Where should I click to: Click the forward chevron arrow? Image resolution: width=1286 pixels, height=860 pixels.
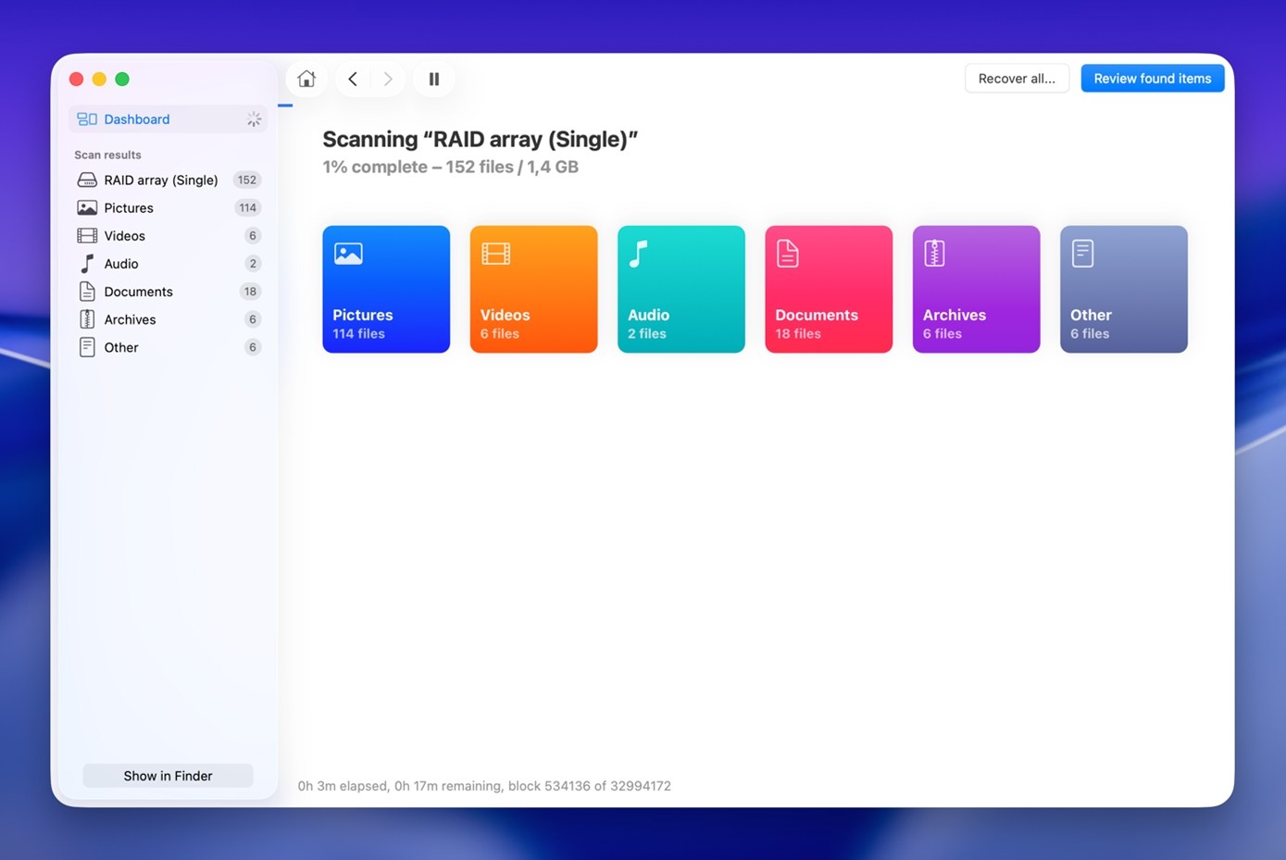pyautogui.click(x=388, y=79)
